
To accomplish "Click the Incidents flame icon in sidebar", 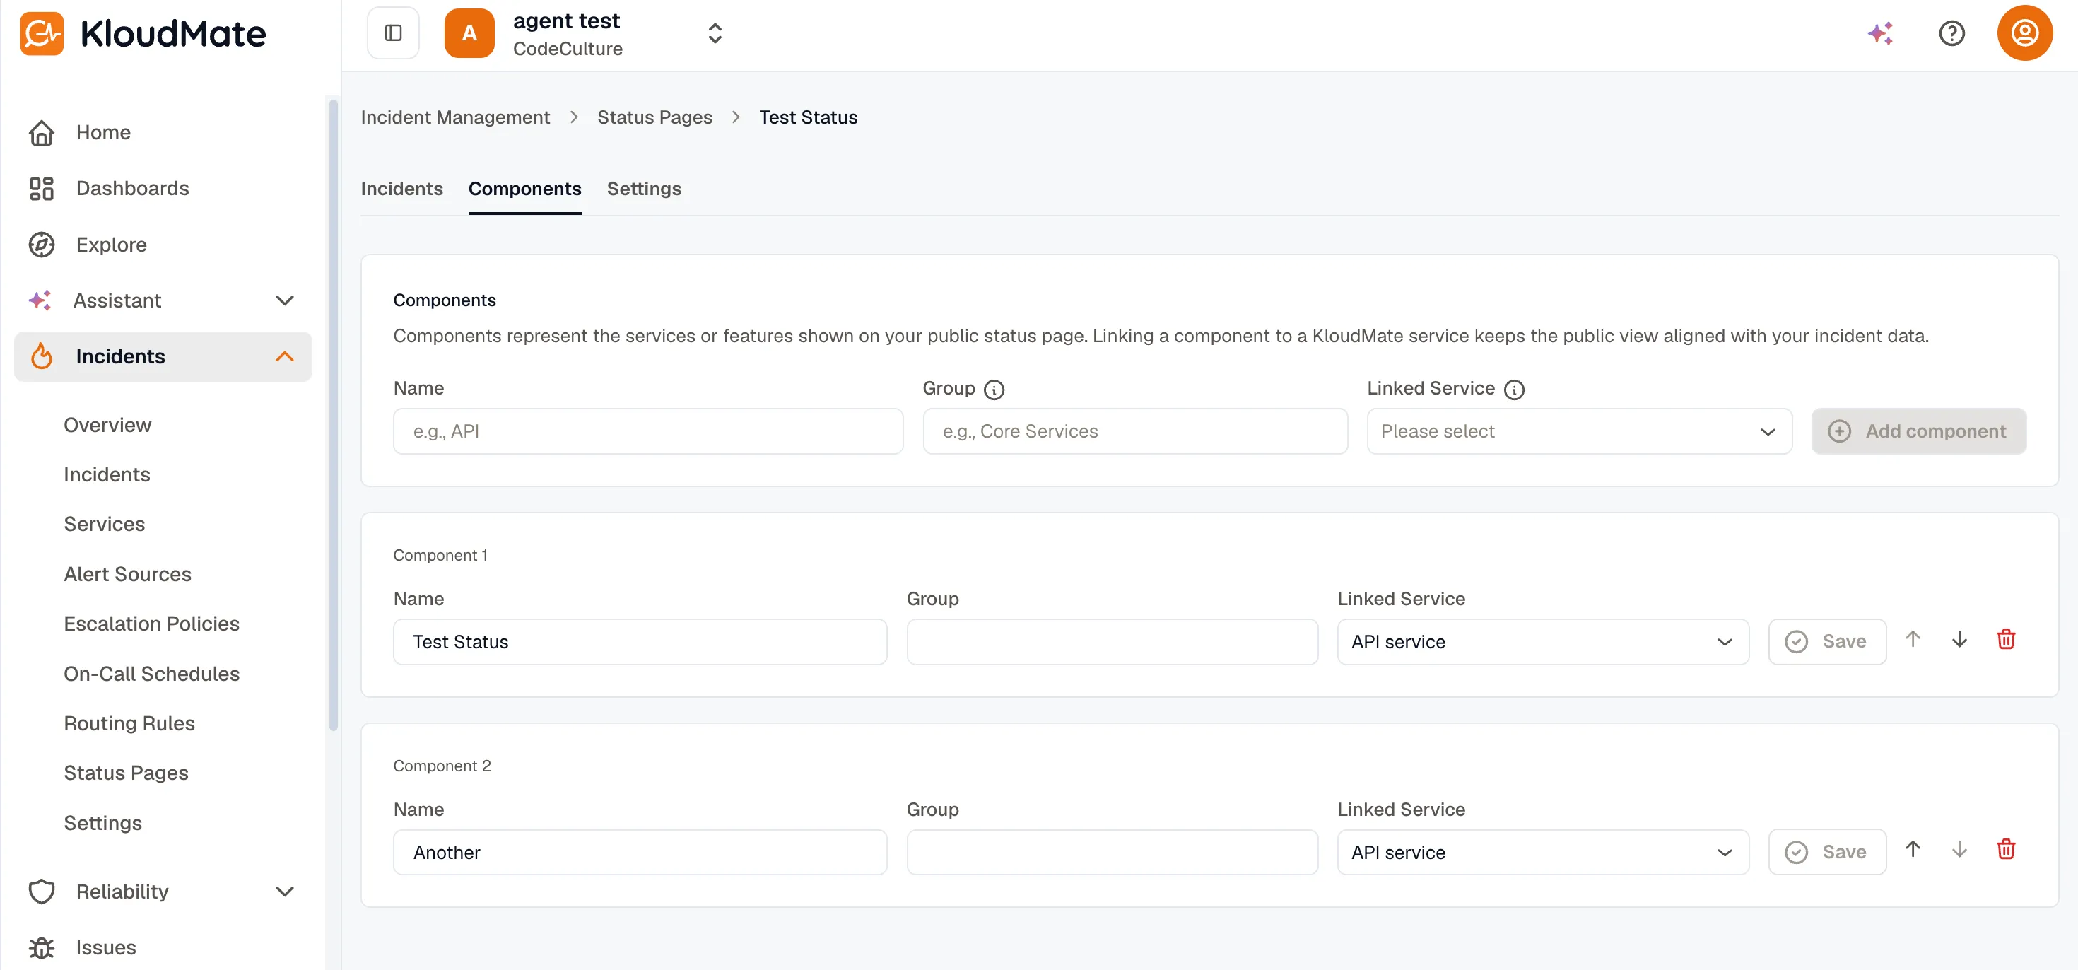I will coord(41,356).
